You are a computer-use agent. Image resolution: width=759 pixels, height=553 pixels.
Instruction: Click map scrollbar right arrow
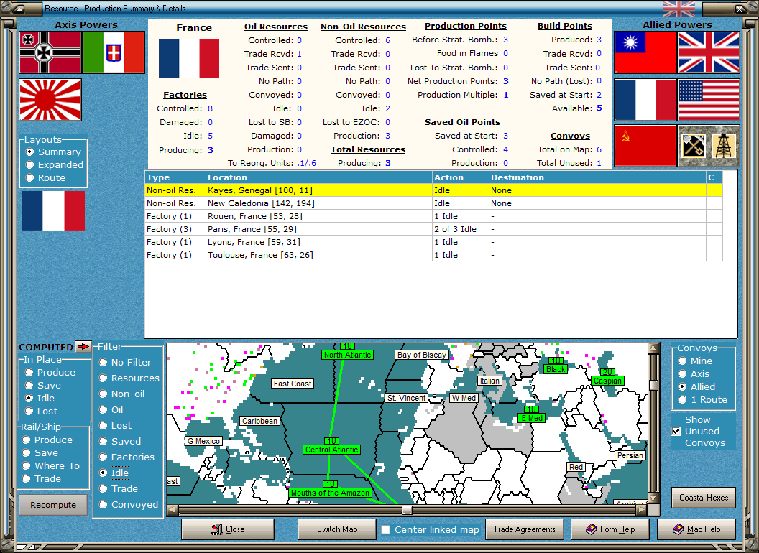coord(641,510)
